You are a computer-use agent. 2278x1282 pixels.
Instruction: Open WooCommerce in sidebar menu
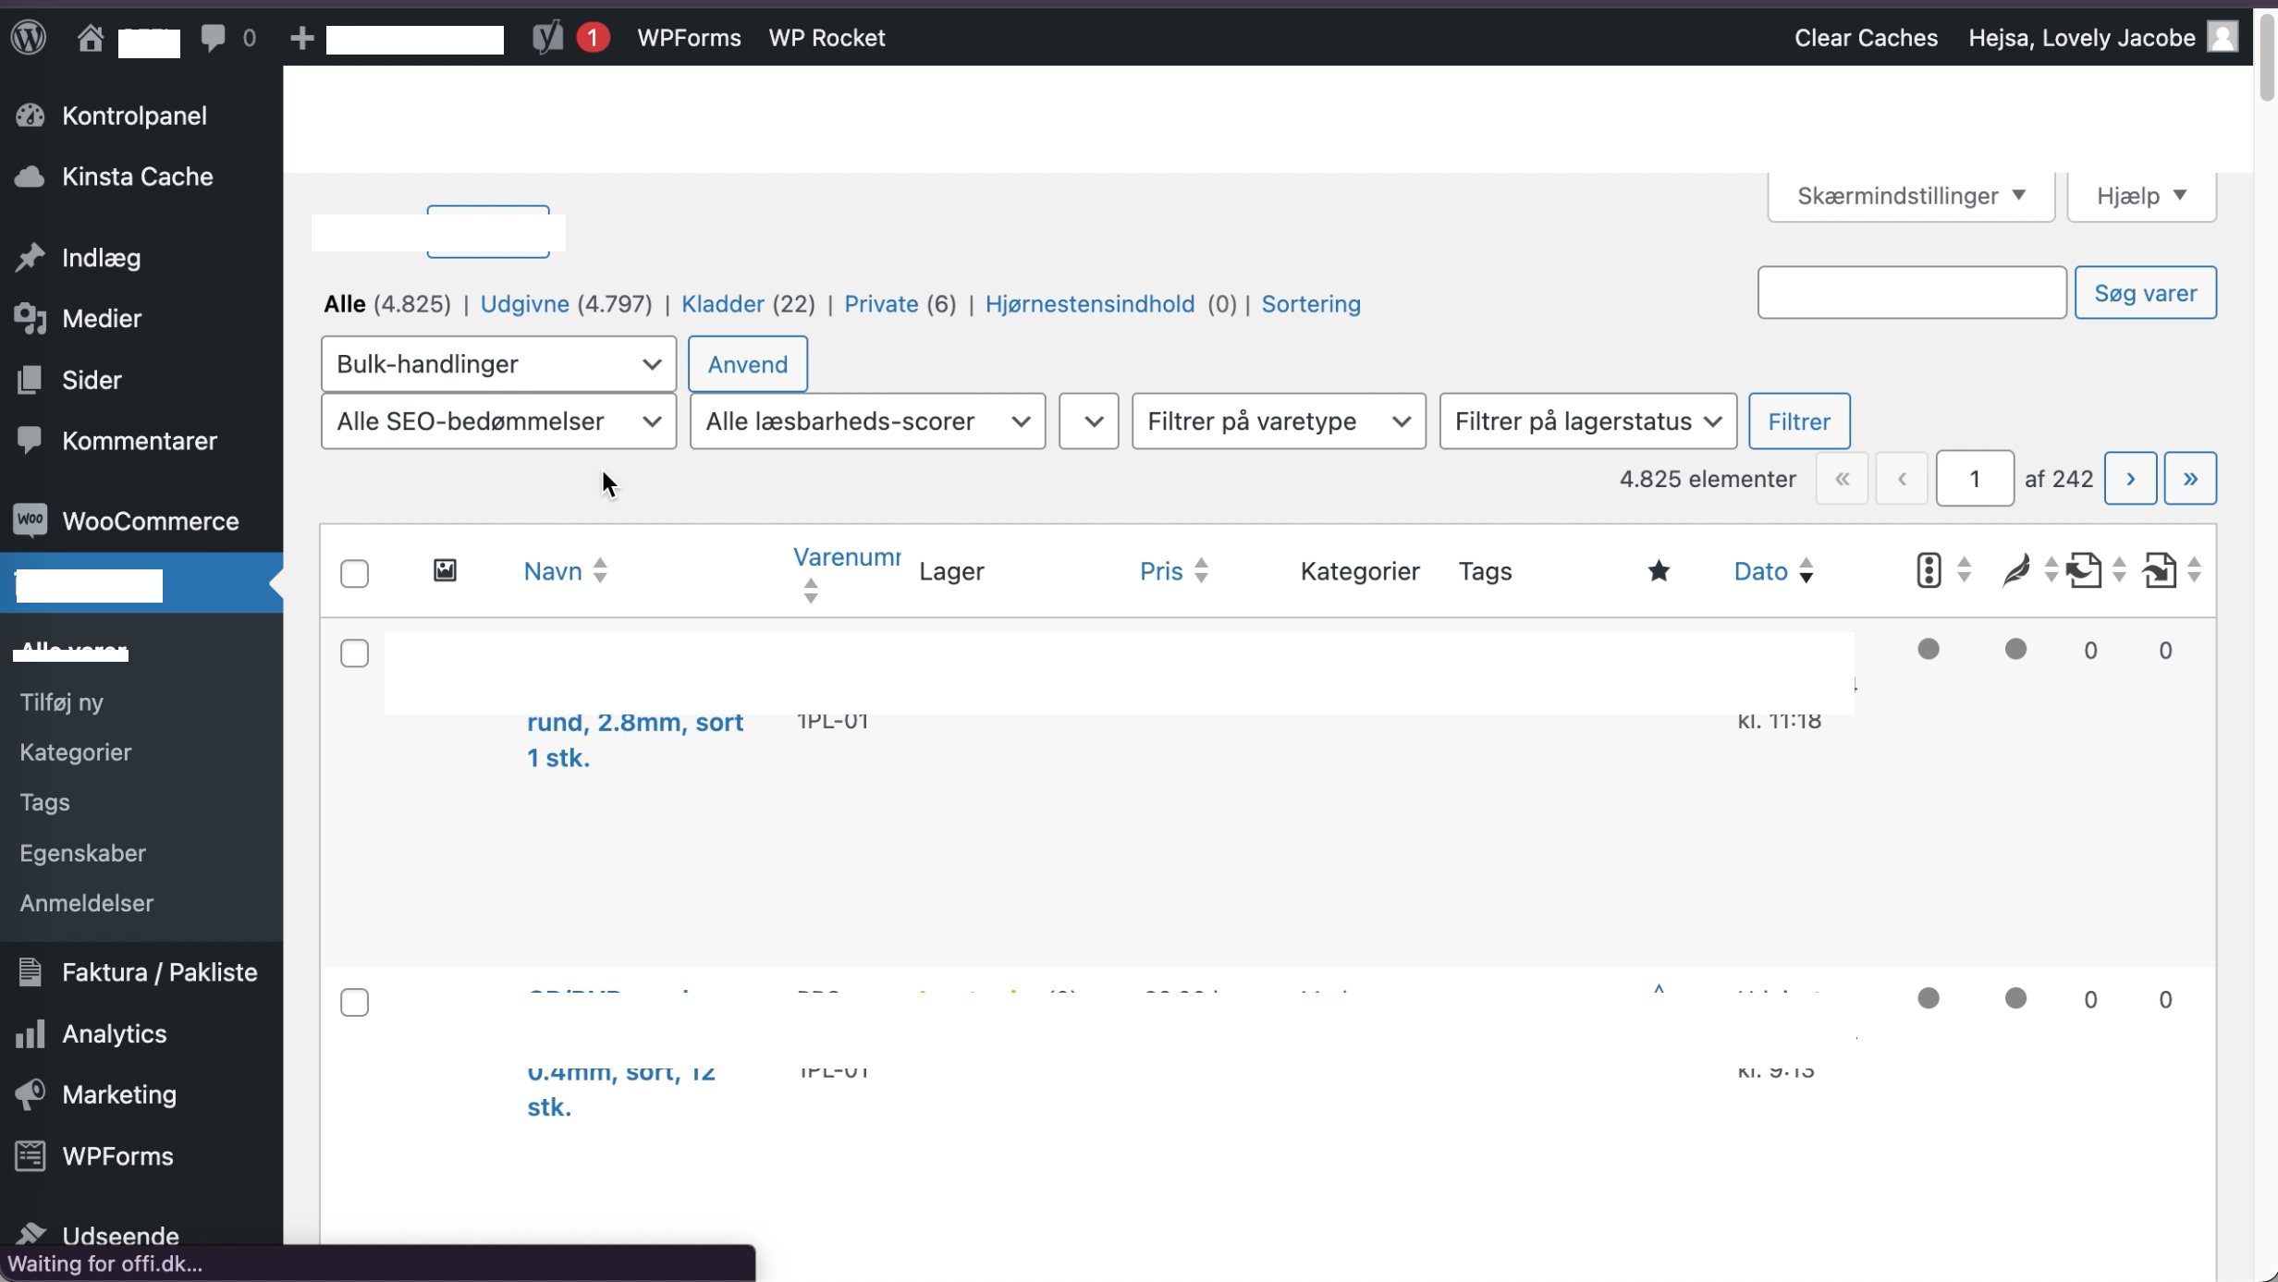coord(150,521)
